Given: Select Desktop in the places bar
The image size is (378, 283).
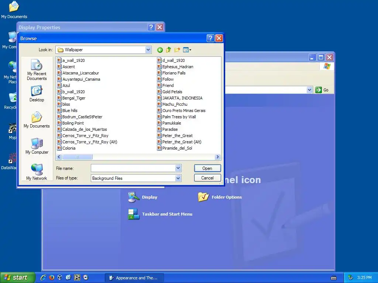Looking at the screenshot, I should [x=37, y=94].
